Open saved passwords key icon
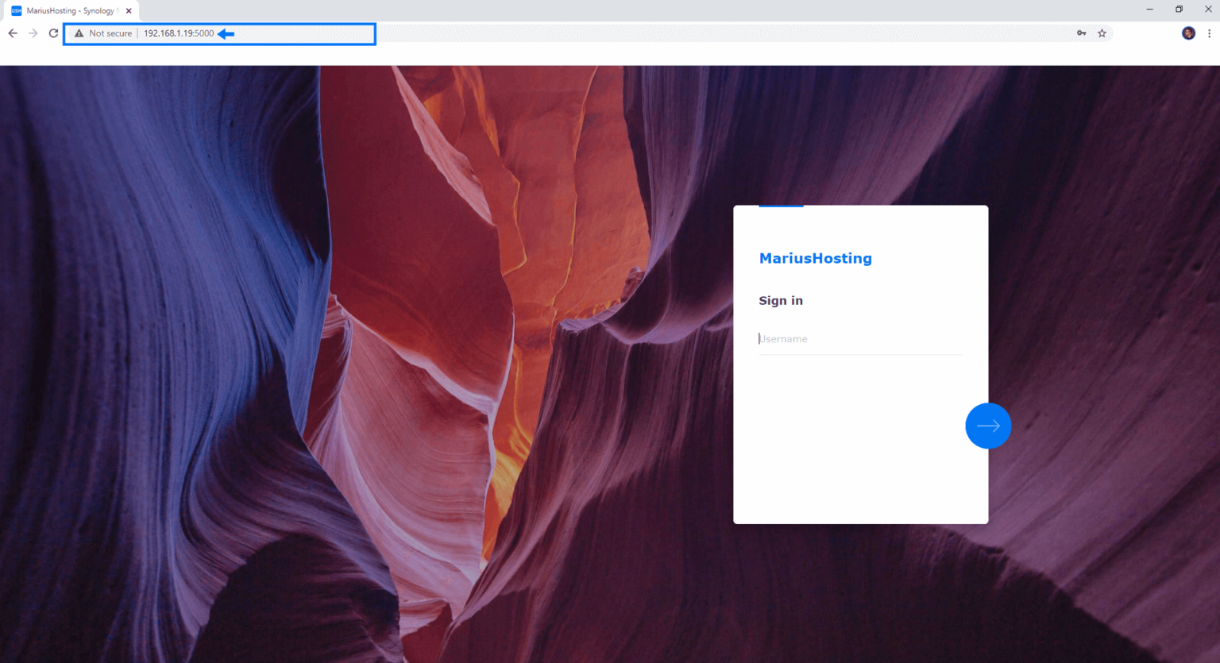 [x=1081, y=33]
